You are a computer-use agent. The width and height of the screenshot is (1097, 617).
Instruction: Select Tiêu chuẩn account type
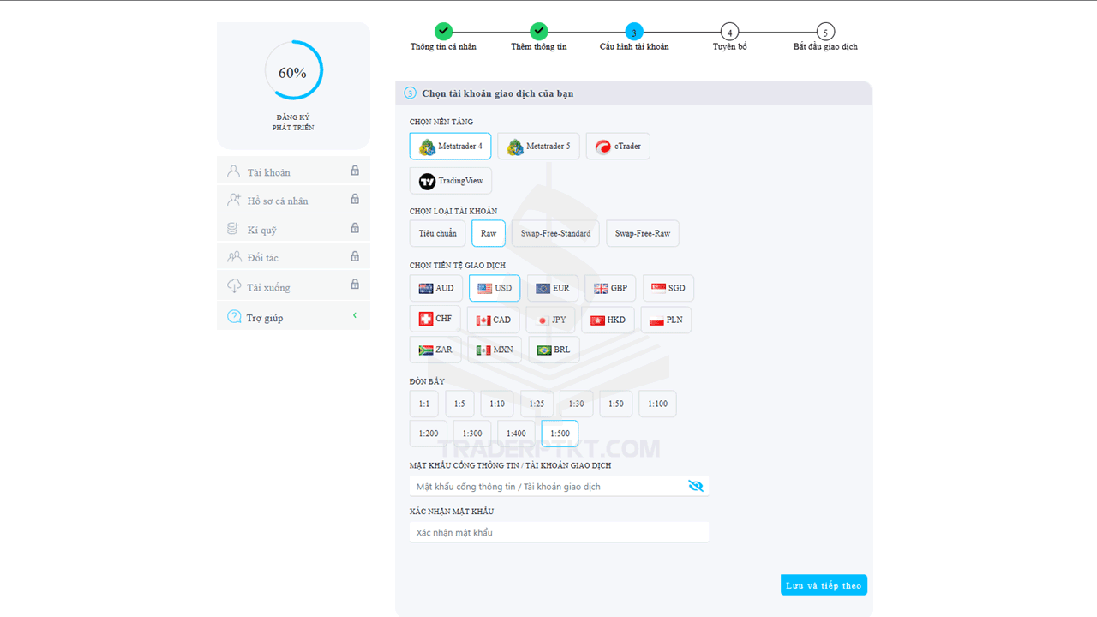(437, 233)
